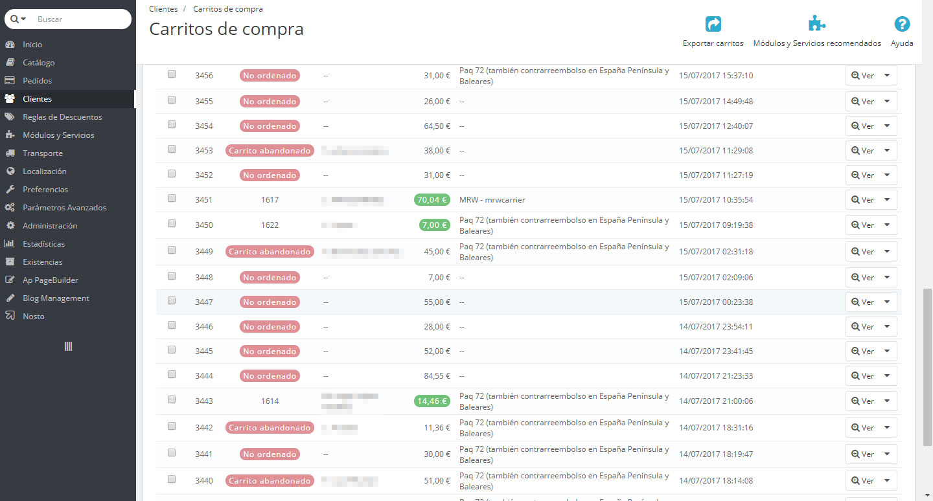
Task: Click the Reglas de Descuentos tag icon
Action: point(10,117)
